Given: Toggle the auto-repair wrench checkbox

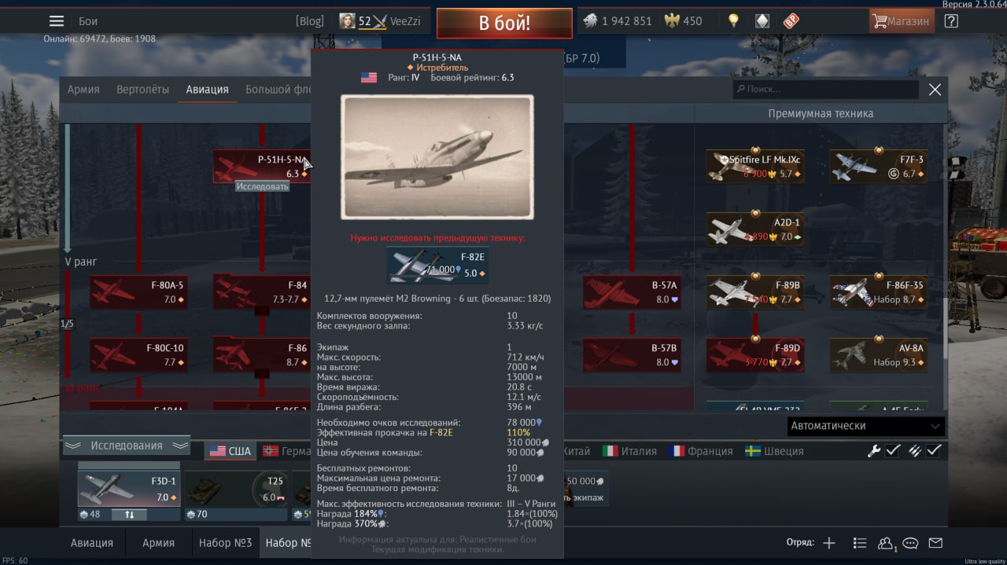Looking at the screenshot, I should point(893,451).
